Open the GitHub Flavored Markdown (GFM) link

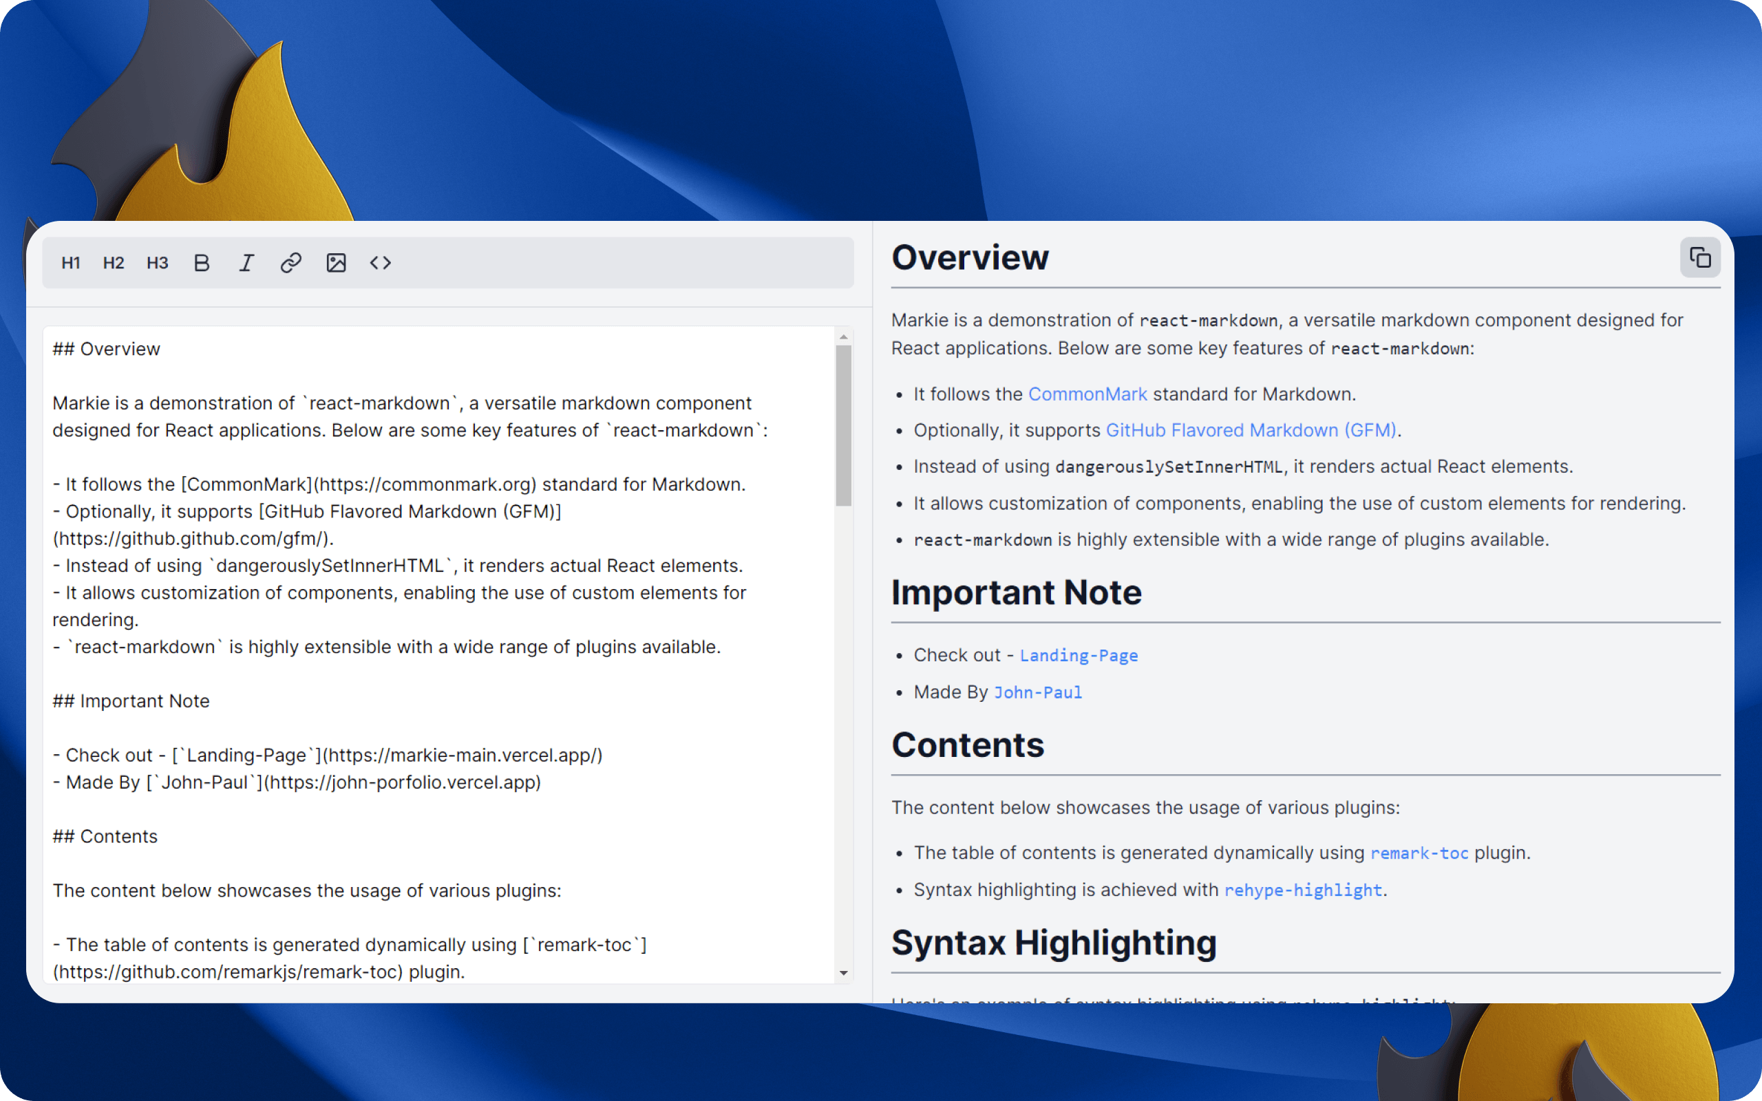(1251, 430)
